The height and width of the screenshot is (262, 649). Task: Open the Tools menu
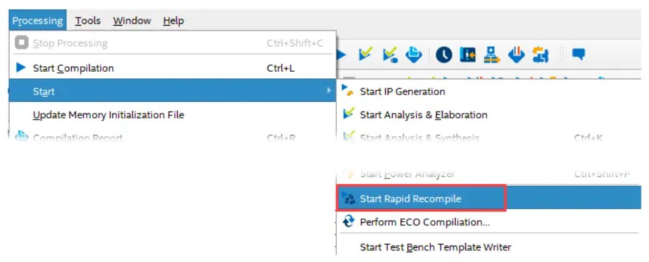pyautogui.click(x=88, y=20)
